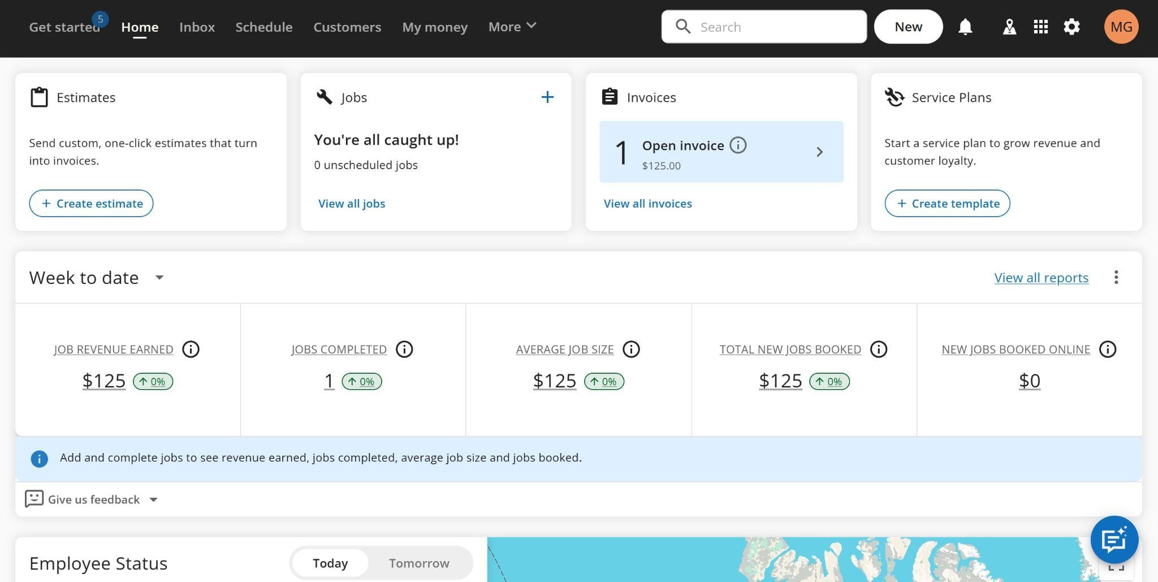
Task: Switch Employee Status to Today
Action: click(x=330, y=563)
